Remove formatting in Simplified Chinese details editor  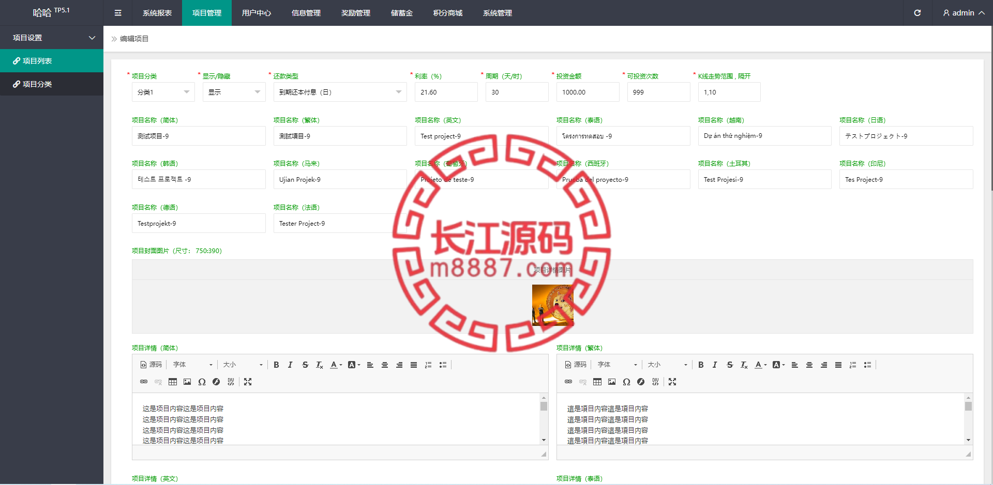(320, 365)
